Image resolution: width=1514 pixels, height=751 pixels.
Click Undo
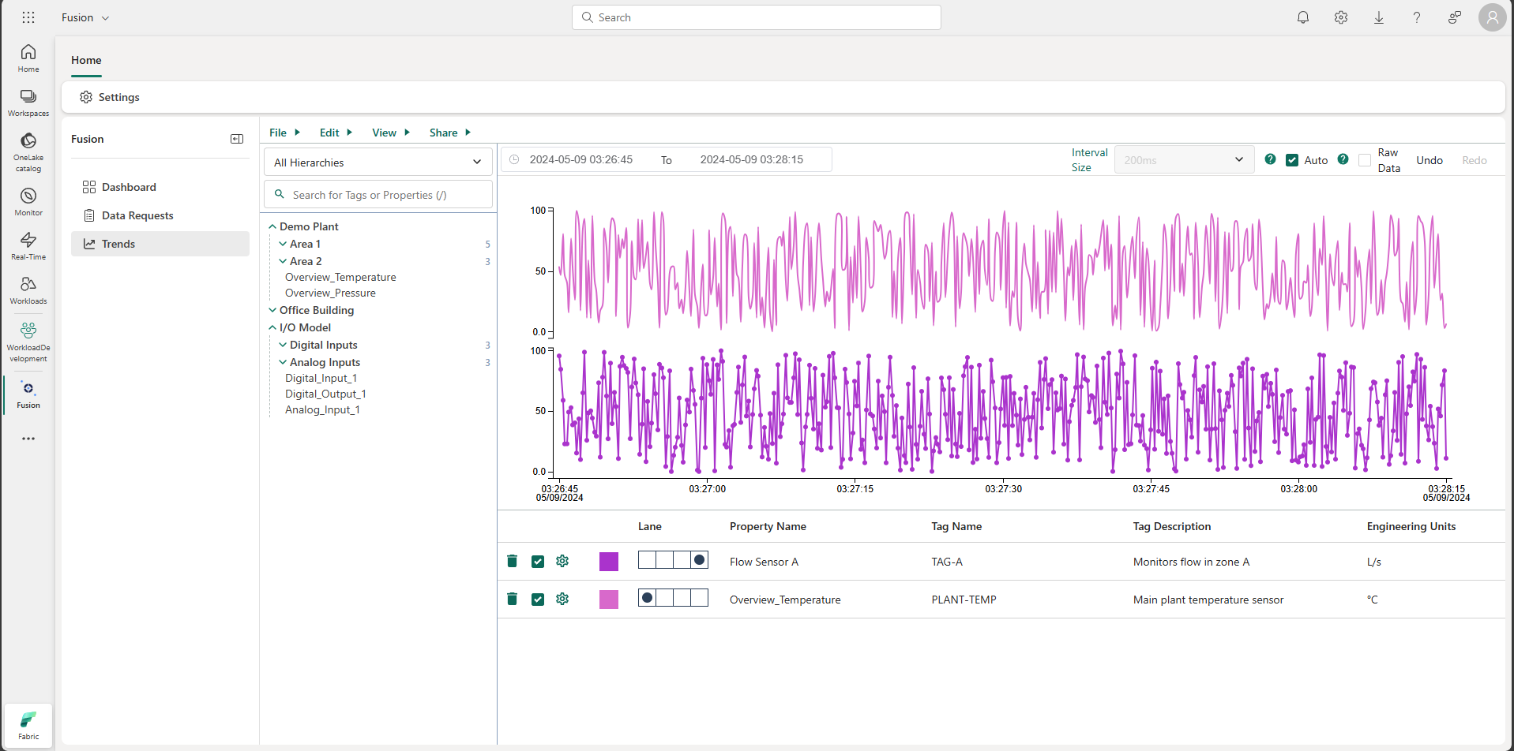pos(1429,160)
